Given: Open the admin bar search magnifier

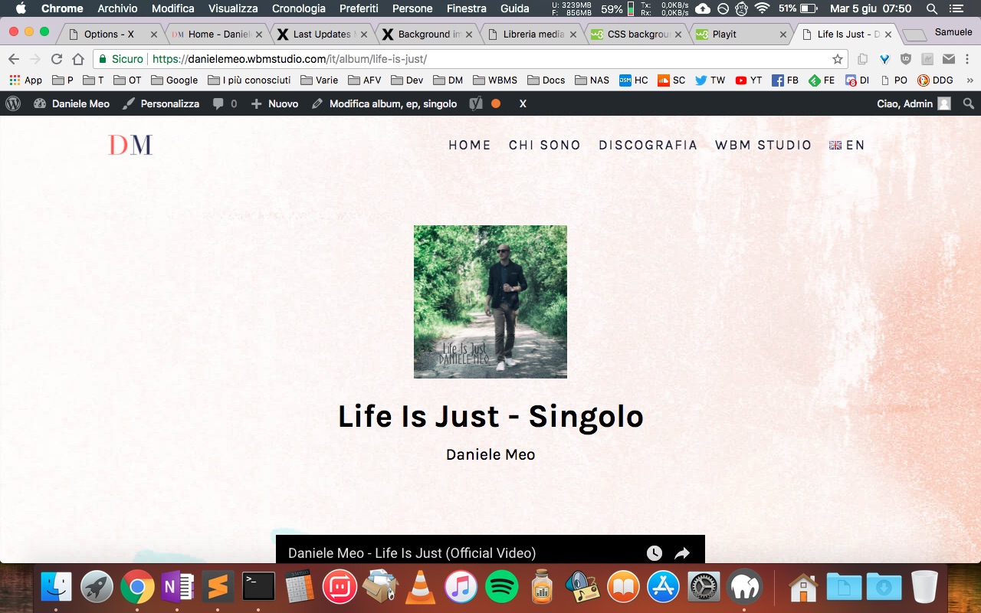Looking at the screenshot, I should click(969, 103).
